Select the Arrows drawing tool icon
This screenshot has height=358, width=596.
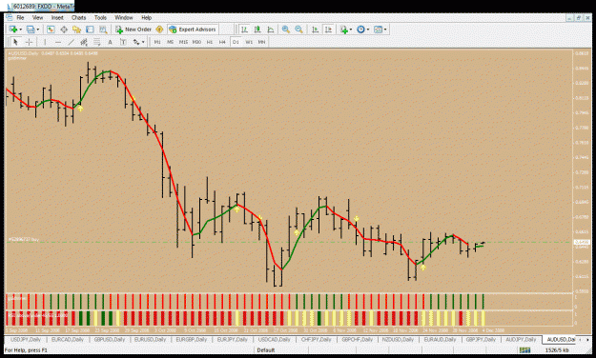tap(136, 42)
